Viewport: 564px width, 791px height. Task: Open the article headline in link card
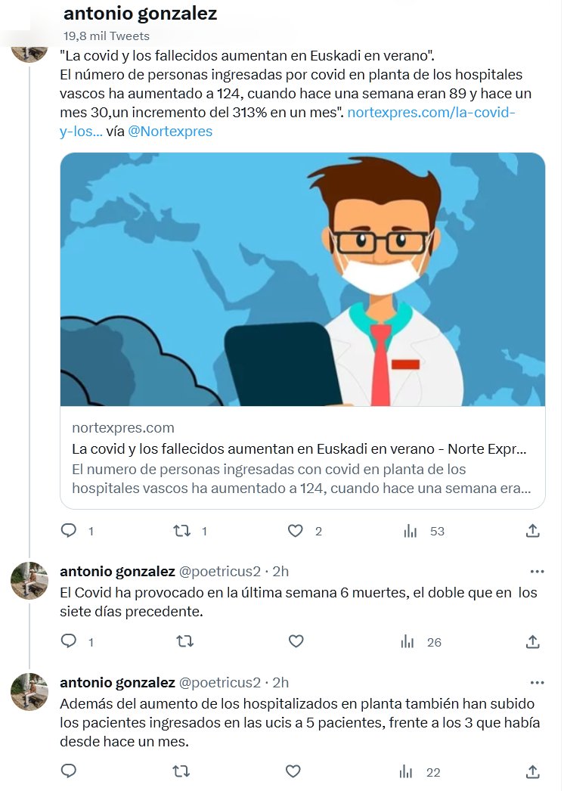point(299,448)
